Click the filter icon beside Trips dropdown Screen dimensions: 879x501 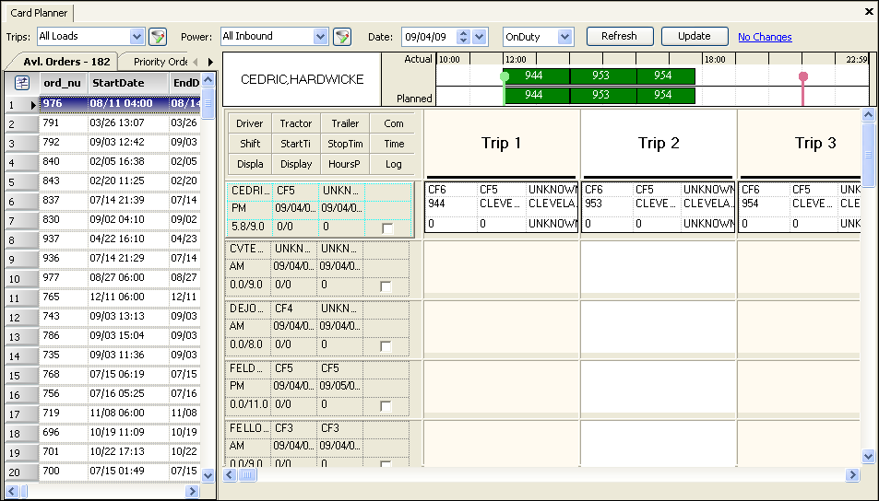(158, 37)
